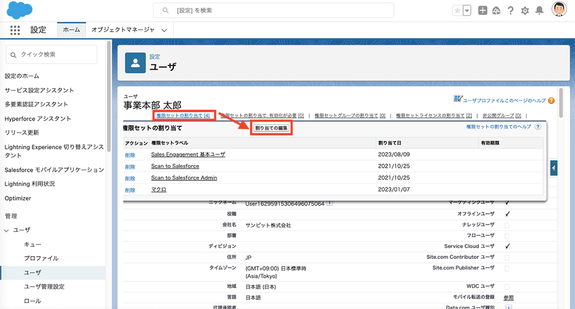Open Sales Engagement 基本ユーザ permission set
The image size is (575, 309).
188,154
